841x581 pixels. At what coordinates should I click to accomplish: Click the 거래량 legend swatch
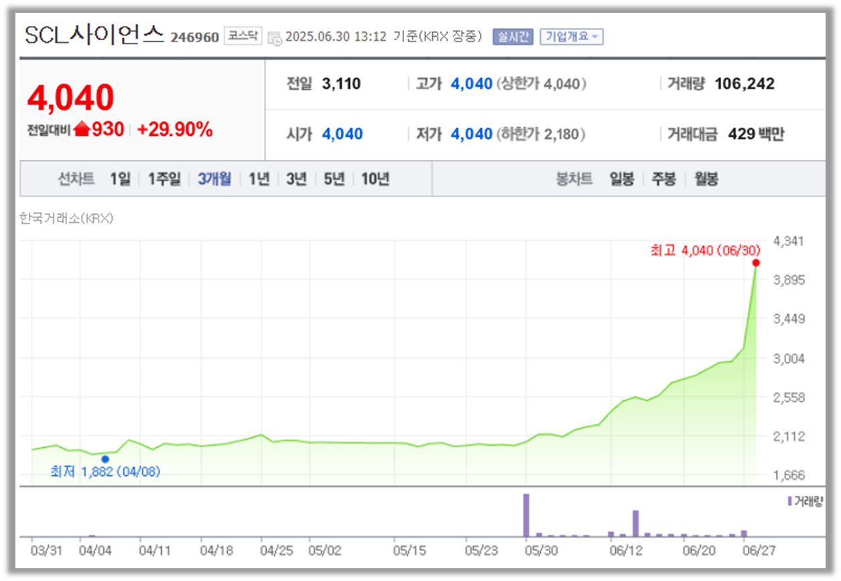click(789, 501)
